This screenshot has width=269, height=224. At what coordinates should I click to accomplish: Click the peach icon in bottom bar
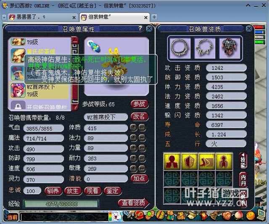point(240,215)
